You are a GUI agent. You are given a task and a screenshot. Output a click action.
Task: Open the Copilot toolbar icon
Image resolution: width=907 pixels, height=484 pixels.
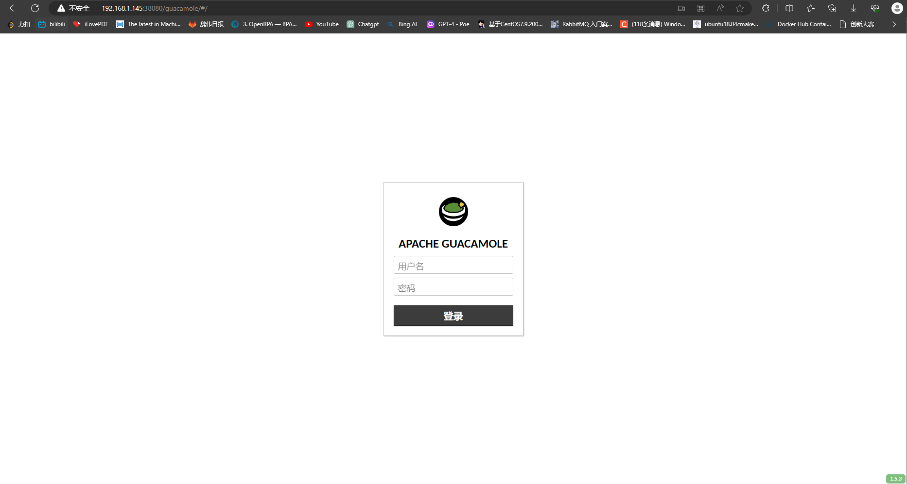[x=766, y=8]
